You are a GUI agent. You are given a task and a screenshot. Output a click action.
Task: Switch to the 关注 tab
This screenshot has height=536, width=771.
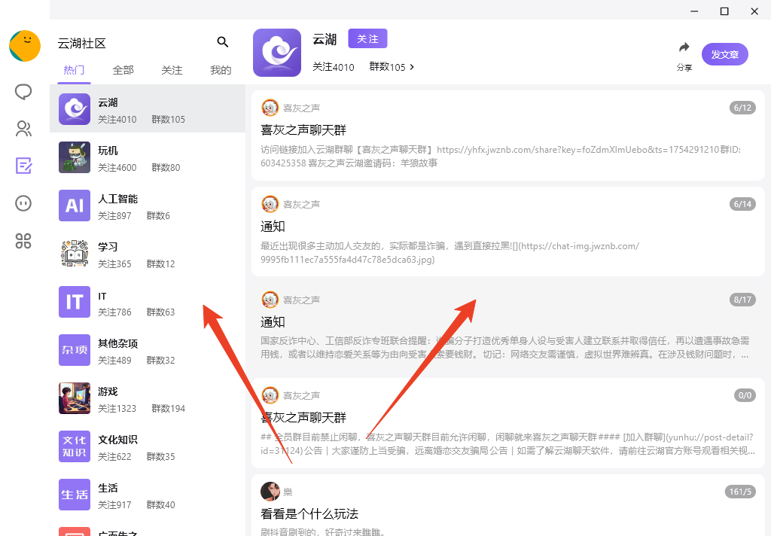172,70
